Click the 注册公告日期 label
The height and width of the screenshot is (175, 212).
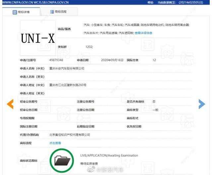85,110
